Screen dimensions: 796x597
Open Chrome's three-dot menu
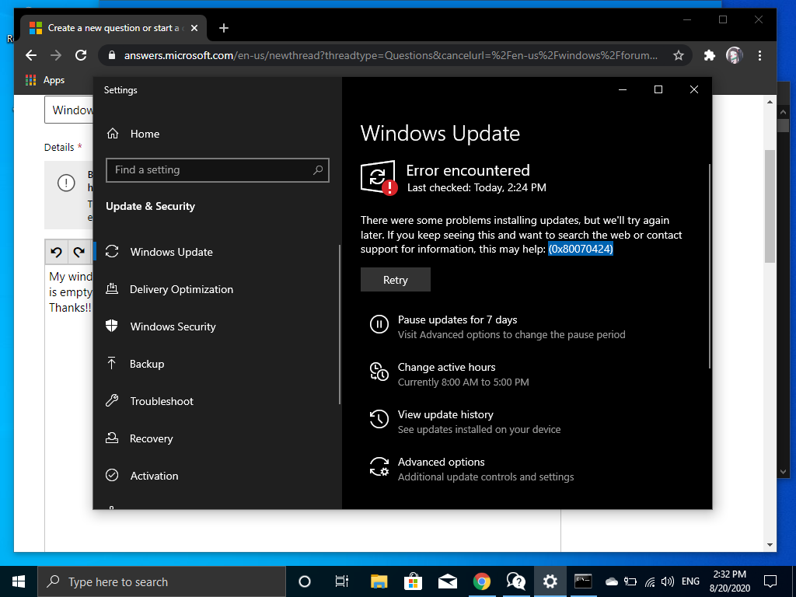pyautogui.click(x=759, y=55)
